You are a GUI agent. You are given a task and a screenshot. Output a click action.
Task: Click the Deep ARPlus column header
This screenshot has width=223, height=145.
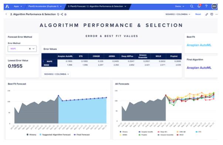pyautogui.click(x=127, y=56)
